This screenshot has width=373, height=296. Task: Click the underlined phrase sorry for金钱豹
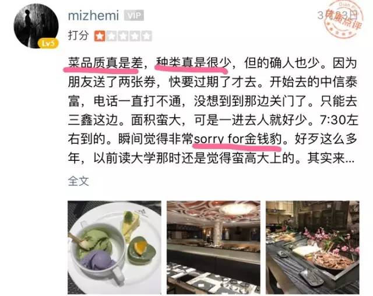click(238, 139)
